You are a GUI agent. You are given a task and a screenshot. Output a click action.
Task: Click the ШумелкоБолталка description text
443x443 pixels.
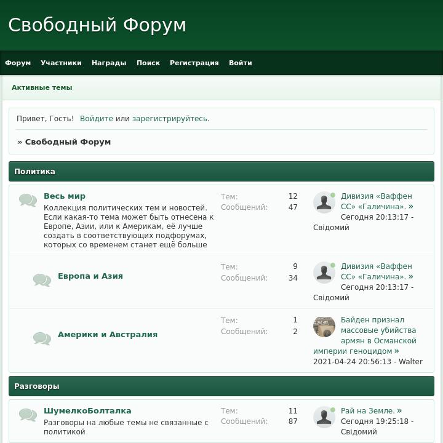click(x=126, y=427)
